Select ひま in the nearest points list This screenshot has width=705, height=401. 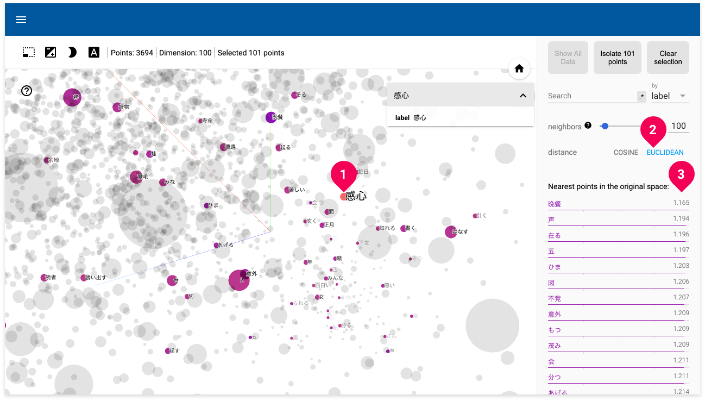[x=619, y=267]
